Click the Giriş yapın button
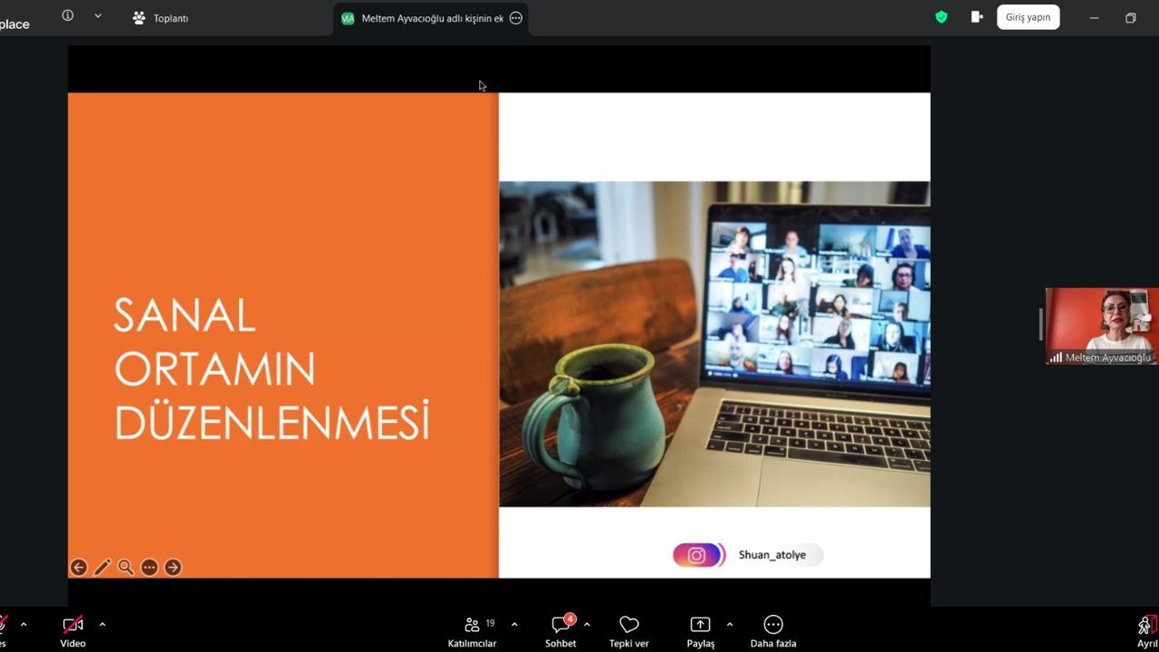1159x652 pixels. click(x=1028, y=17)
